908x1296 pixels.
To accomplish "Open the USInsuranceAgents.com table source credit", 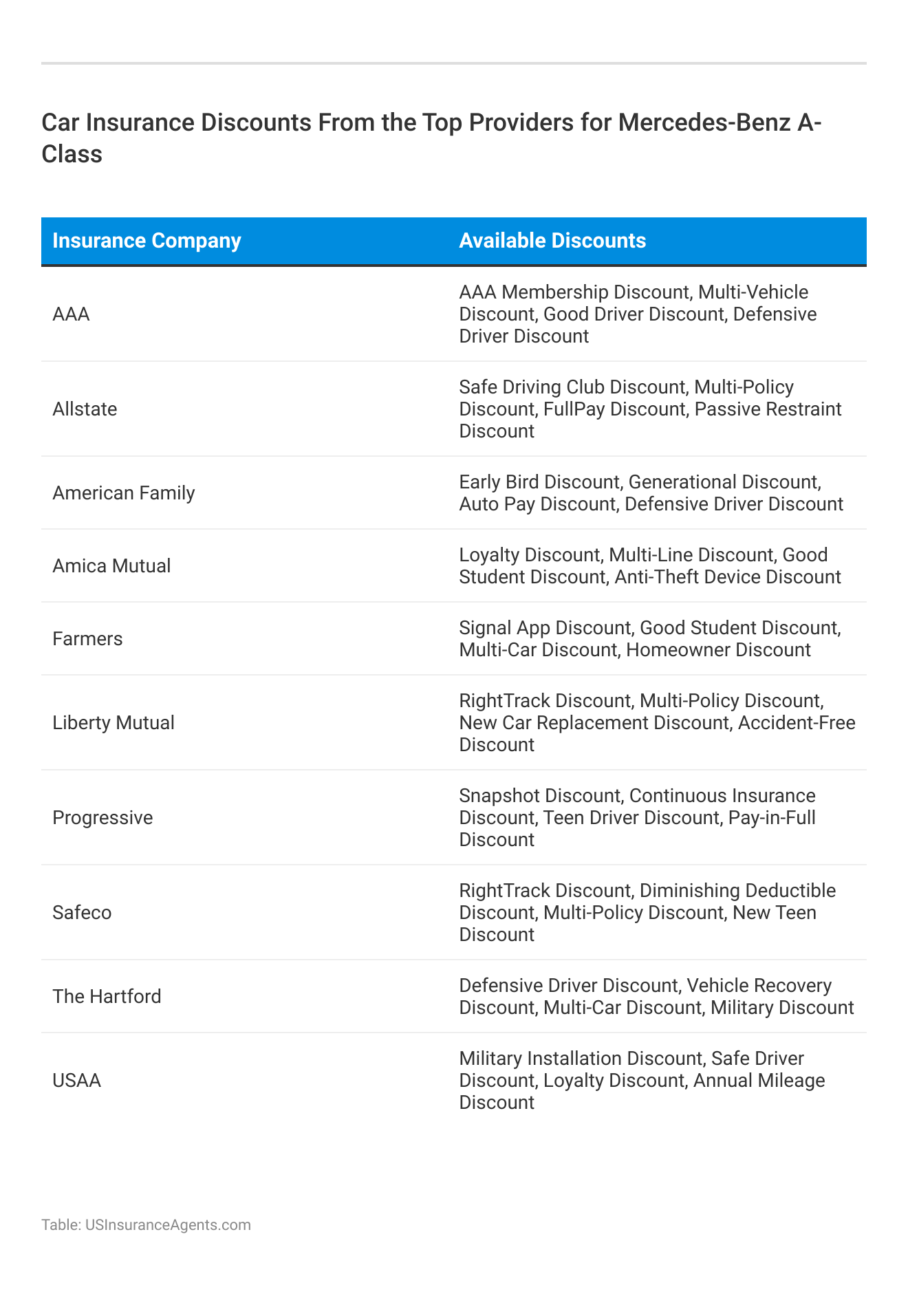I will [146, 1224].
